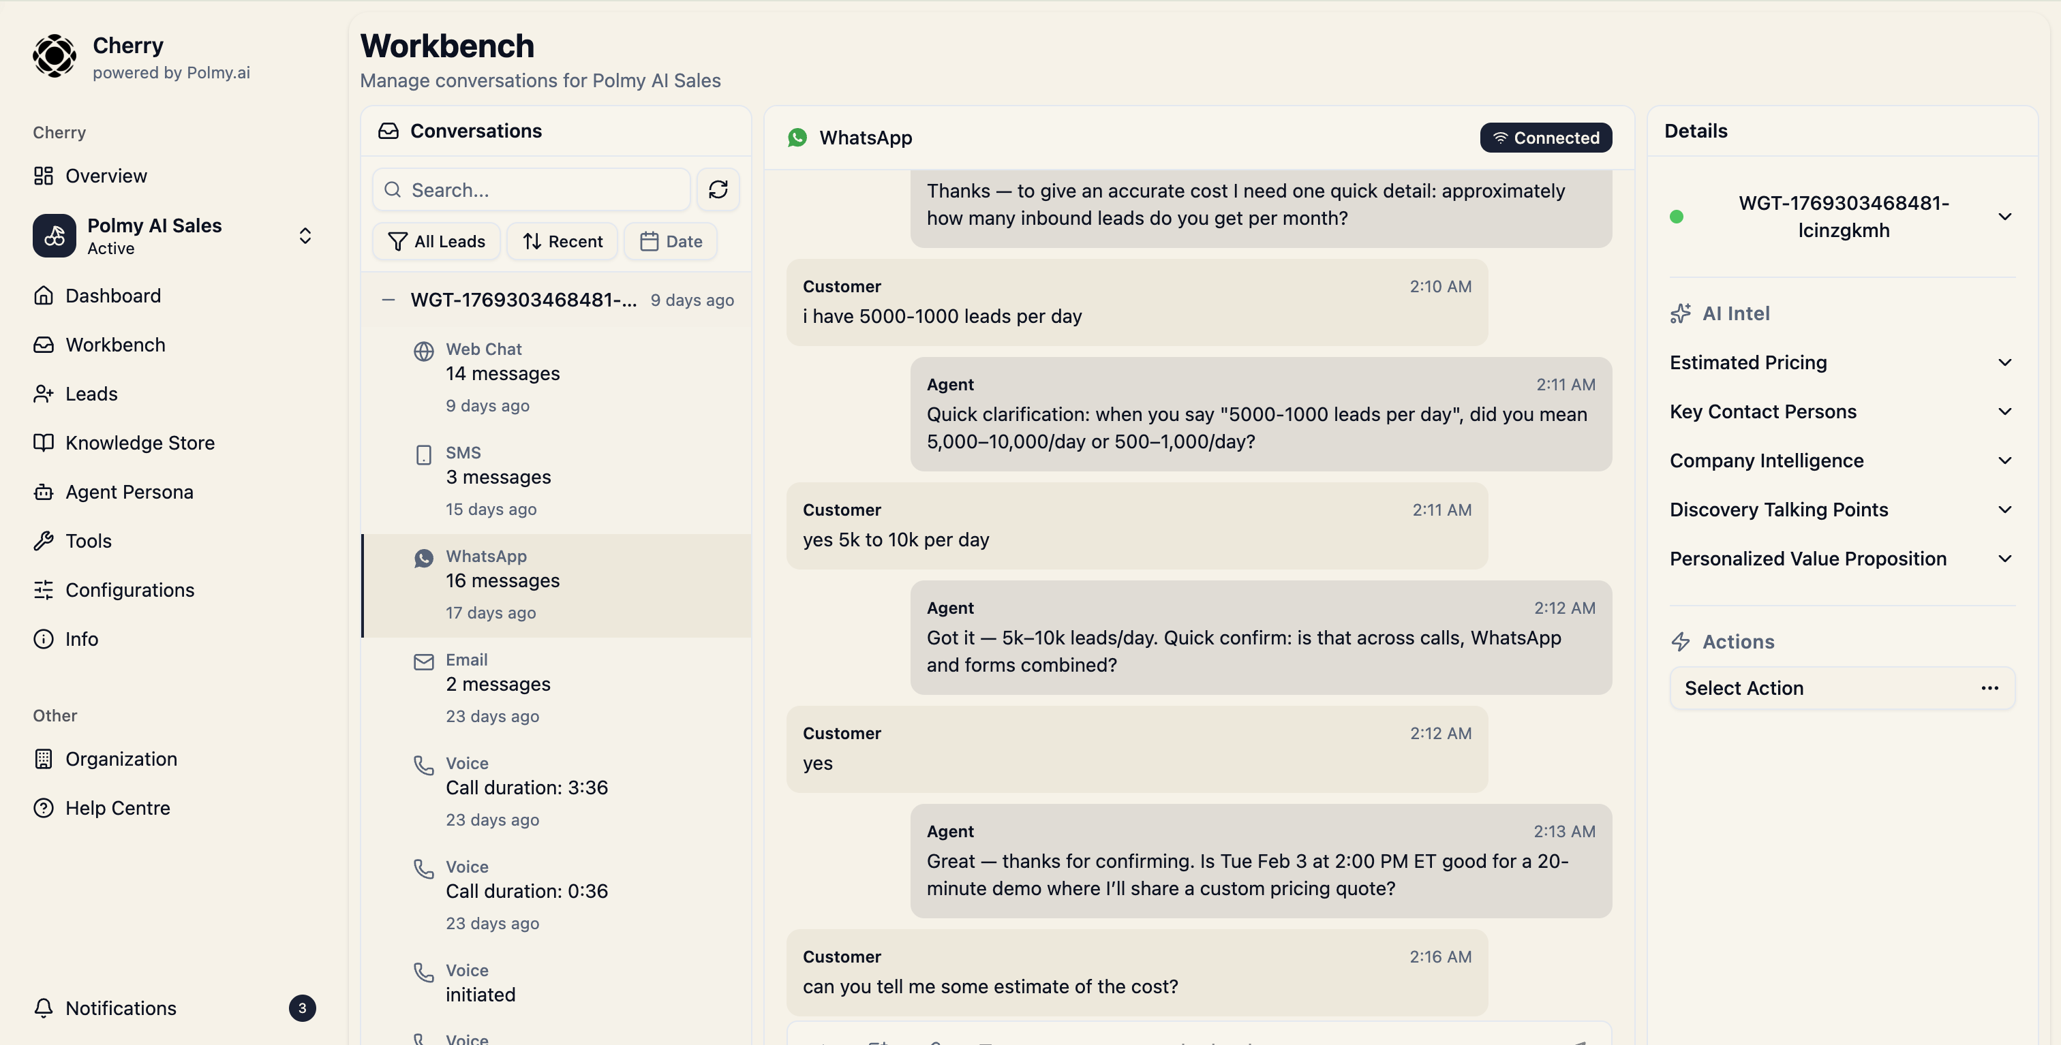This screenshot has height=1045, width=2061.
Task: Collapse the WGT-1769303468481 conversation group
Action: 388,300
